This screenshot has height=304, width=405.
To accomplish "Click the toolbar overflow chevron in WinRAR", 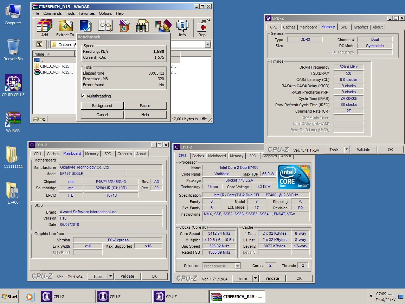I will (209, 20).
